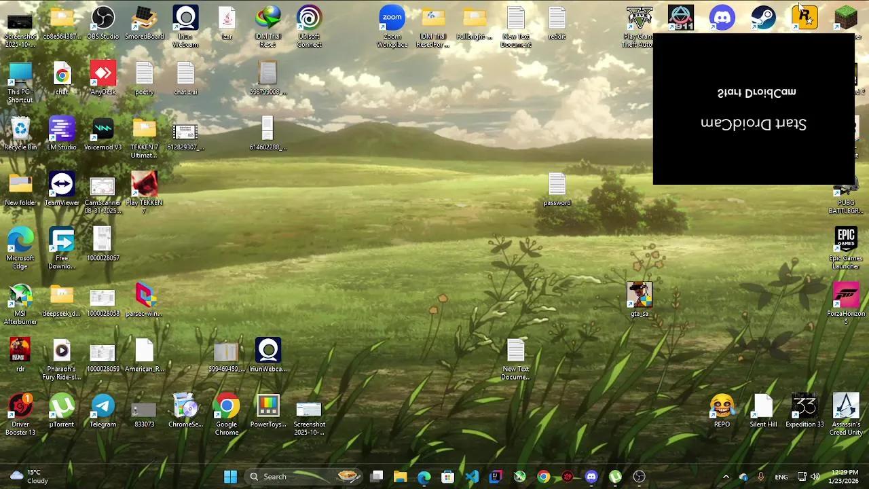
Task: Launch Steam from the desktop
Action: coord(763,18)
